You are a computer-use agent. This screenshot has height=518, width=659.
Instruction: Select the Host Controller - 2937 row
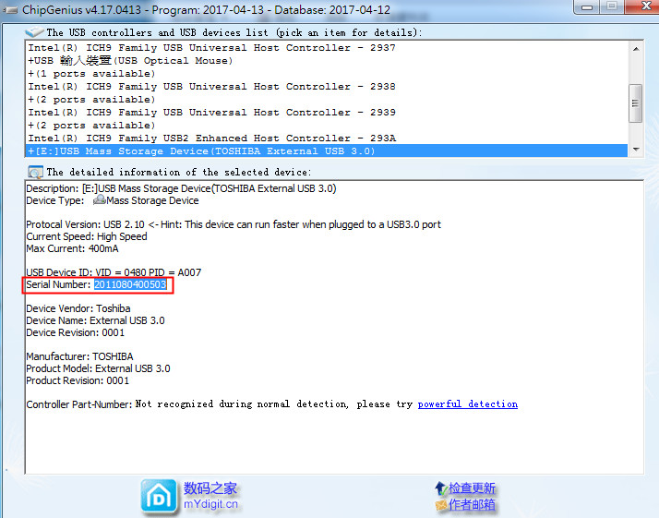click(327, 47)
